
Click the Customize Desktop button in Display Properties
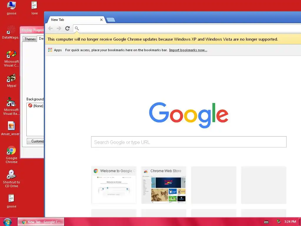click(x=36, y=141)
